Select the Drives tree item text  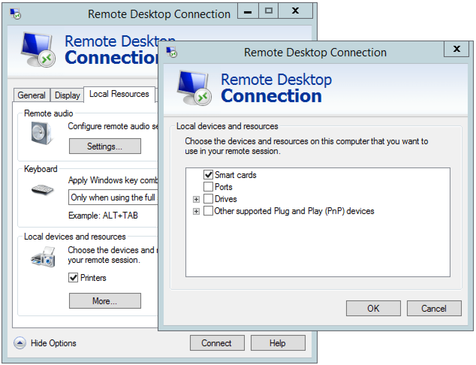(x=226, y=199)
